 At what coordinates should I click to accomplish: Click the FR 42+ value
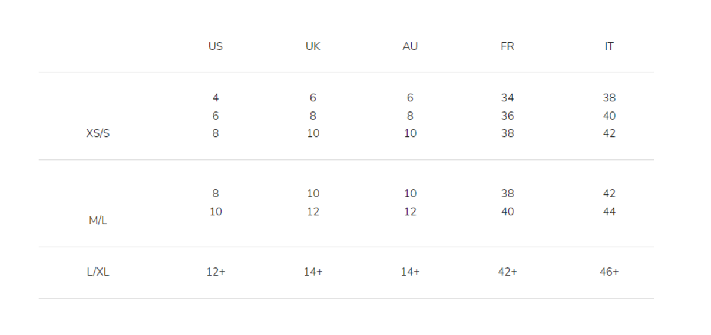coord(507,272)
